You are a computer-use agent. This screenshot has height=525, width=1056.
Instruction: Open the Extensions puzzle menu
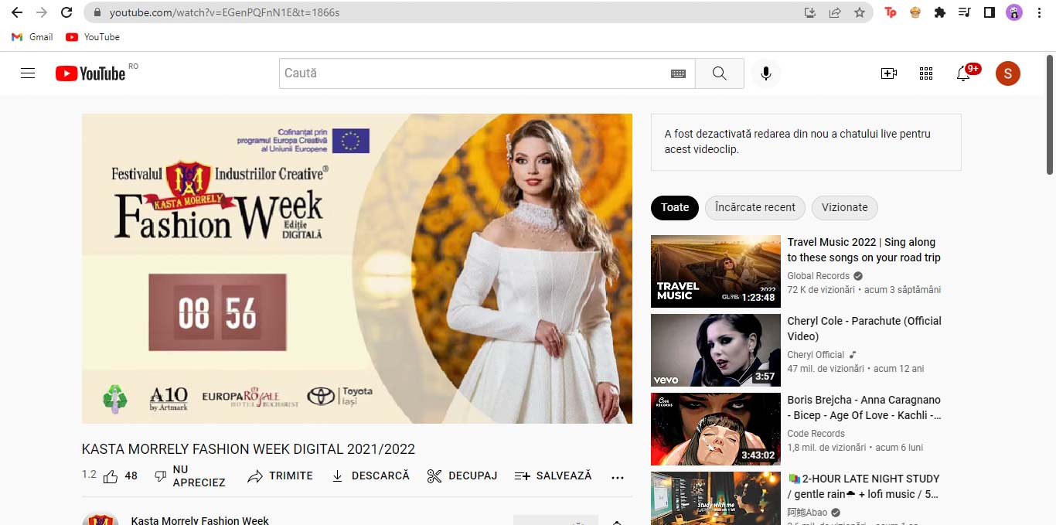(940, 12)
